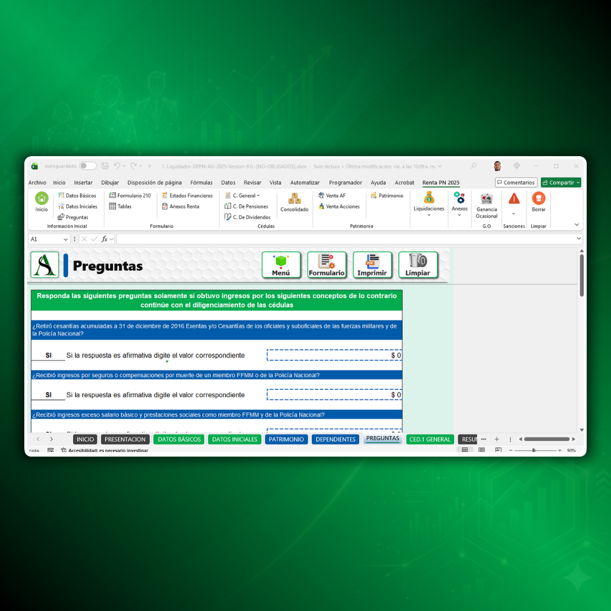Click the first question's value input field
Viewport: 611px width, 611px height.
(x=334, y=355)
